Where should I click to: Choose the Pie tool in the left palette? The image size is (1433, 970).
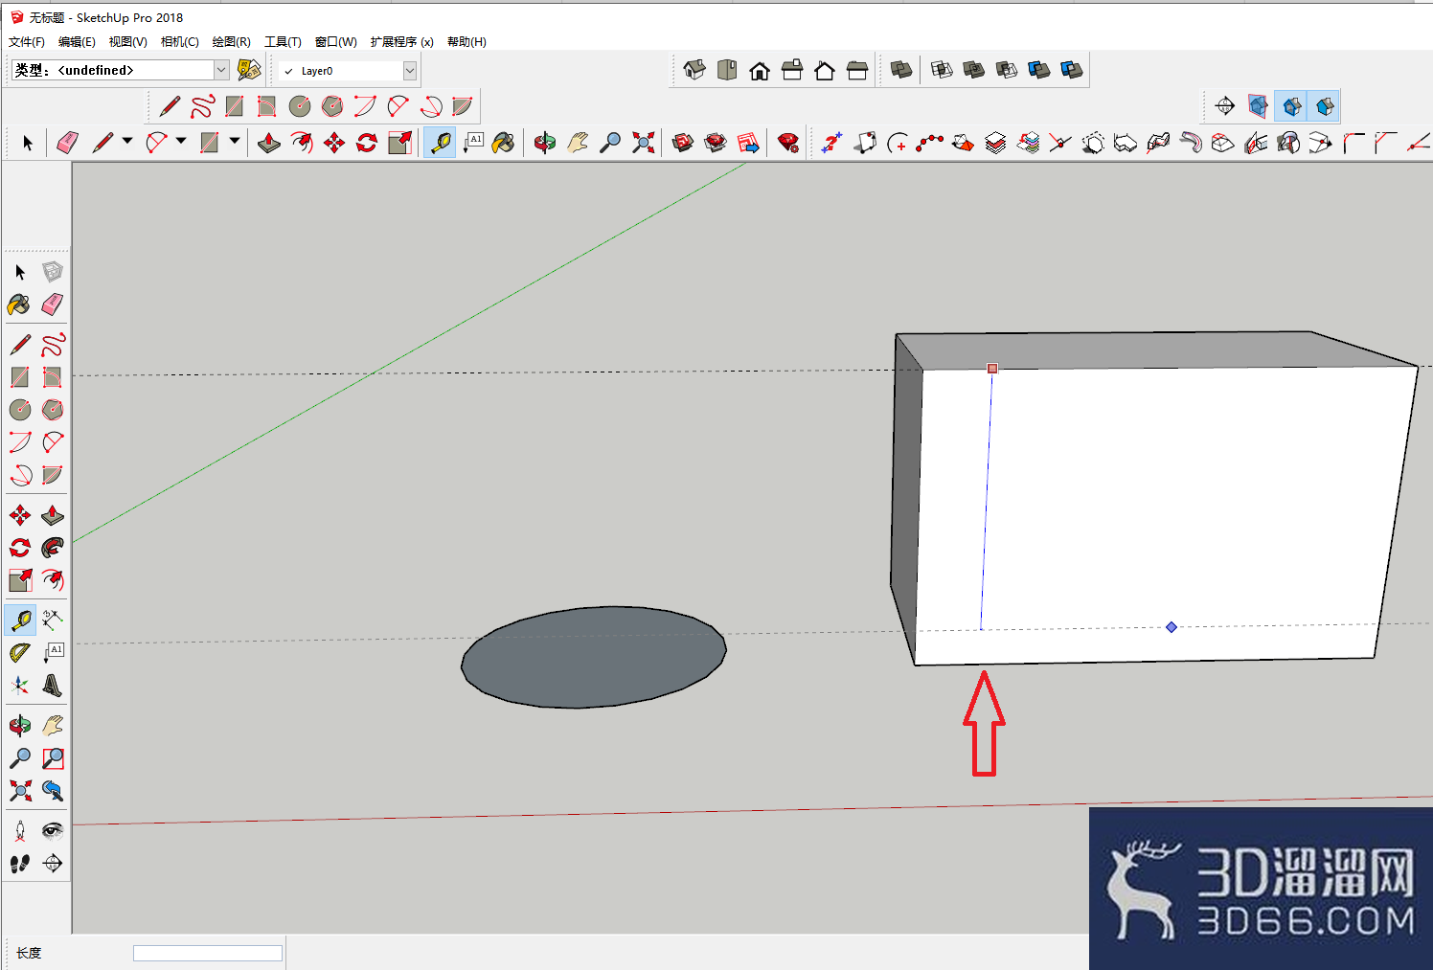[53, 475]
